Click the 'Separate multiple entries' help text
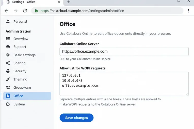Image resolution: width=194 pixels, height=129 pixels. [110, 102]
